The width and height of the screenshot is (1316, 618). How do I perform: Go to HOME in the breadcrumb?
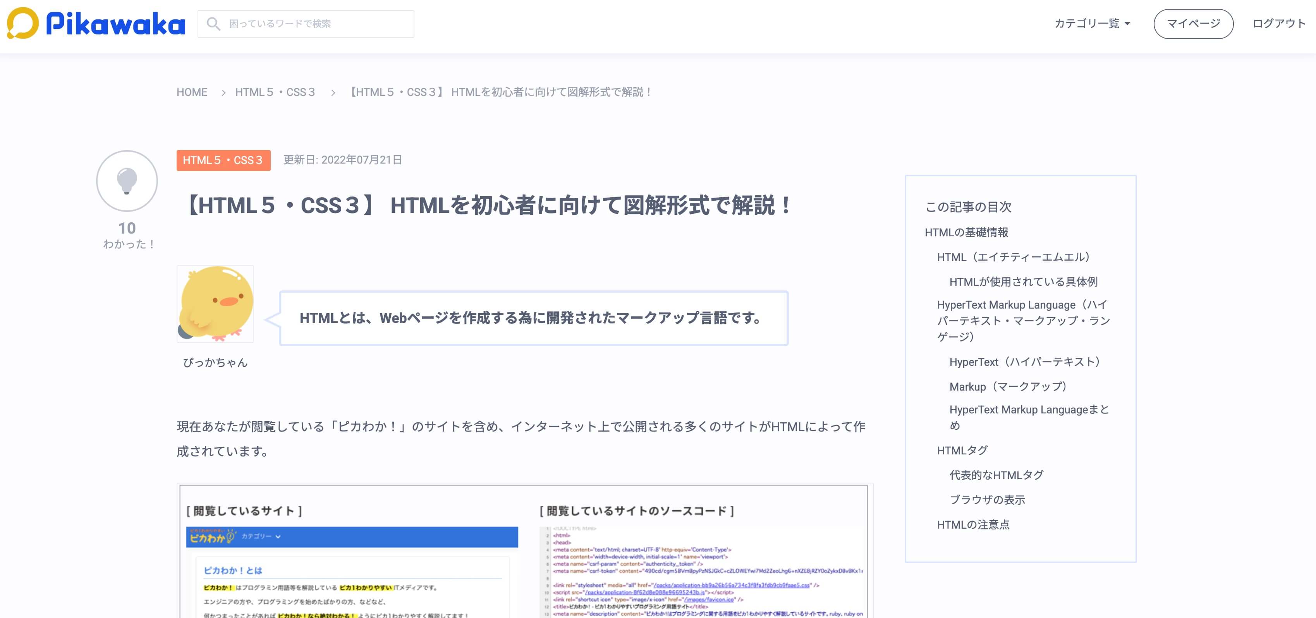tap(192, 92)
